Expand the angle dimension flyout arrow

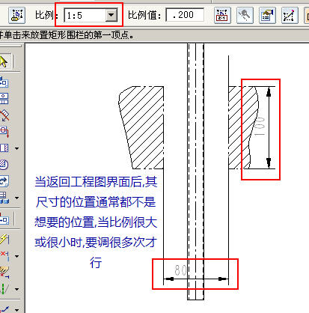coord(17,290)
